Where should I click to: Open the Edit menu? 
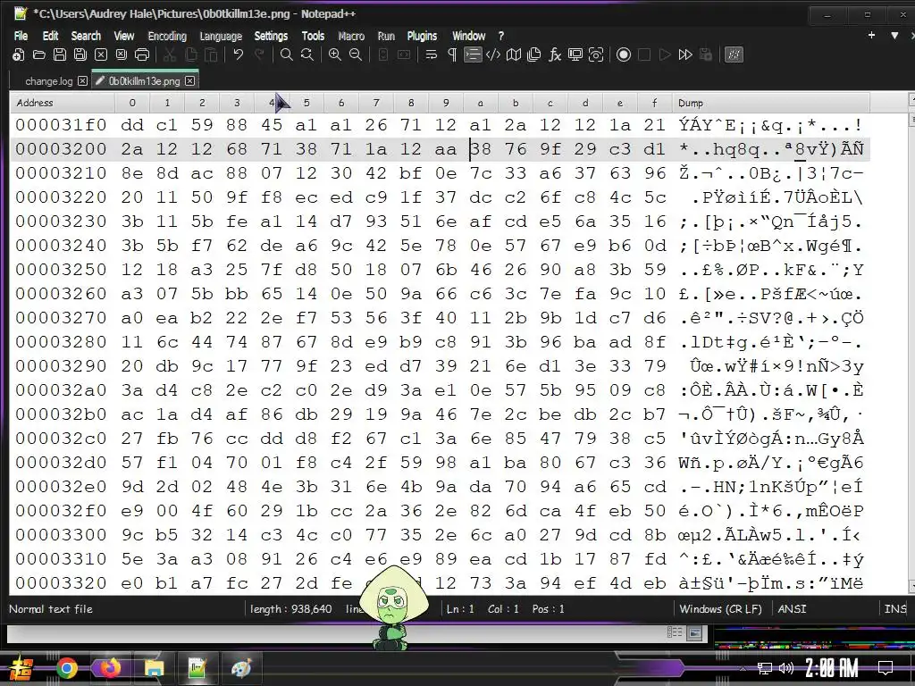tap(50, 36)
